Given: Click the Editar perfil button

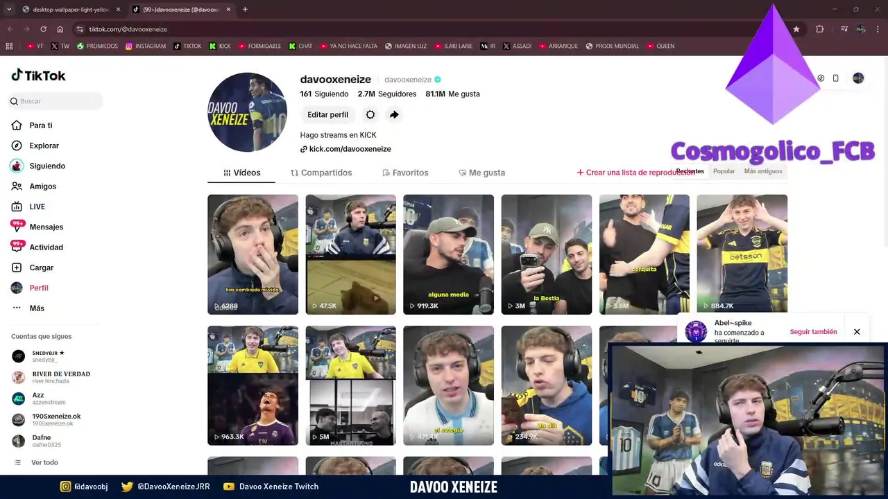Looking at the screenshot, I should pos(327,114).
